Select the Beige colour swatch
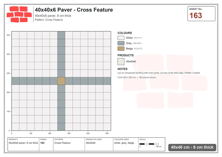 pos(121,49)
